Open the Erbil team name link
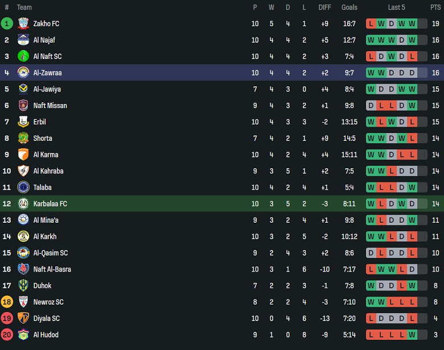The height and width of the screenshot is (350, 444). coord(40,122)
